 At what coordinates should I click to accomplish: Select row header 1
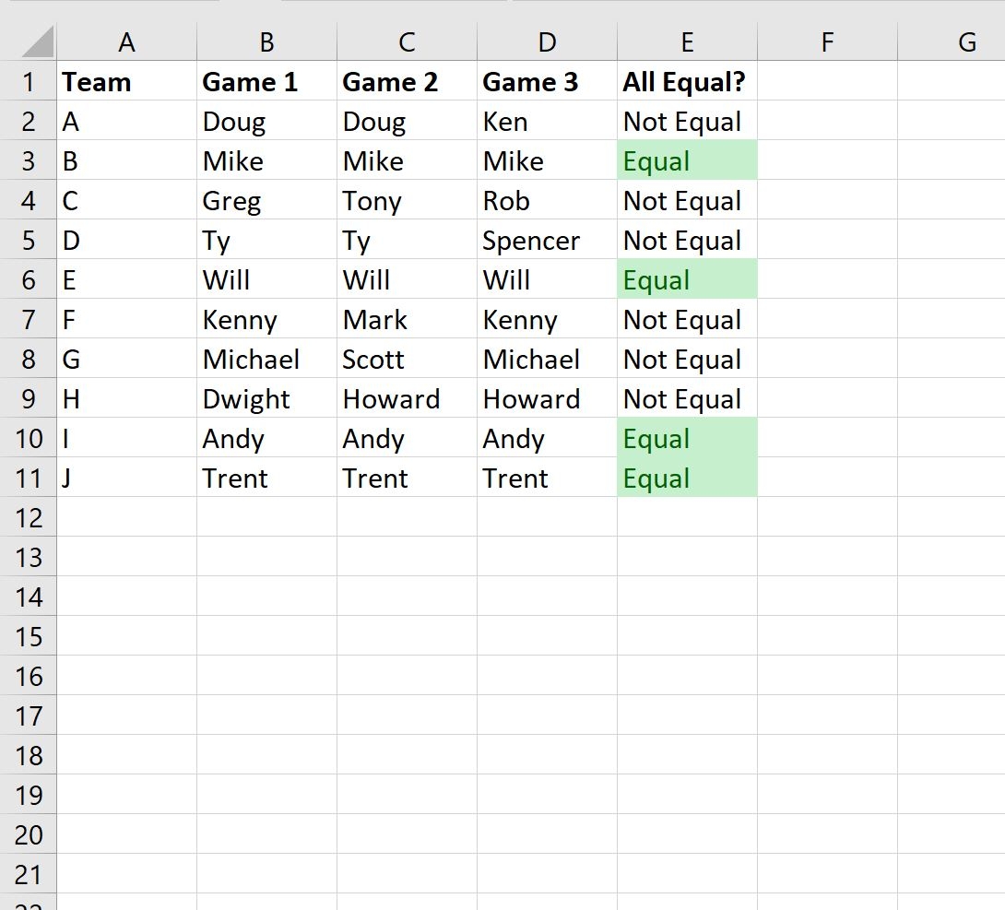(29, 81)
